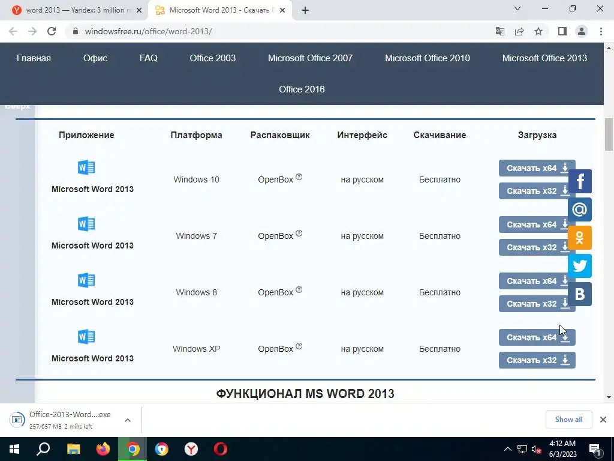Open the Офис menu item
Screen dimensions: 614x461
[x=95, y=58]
